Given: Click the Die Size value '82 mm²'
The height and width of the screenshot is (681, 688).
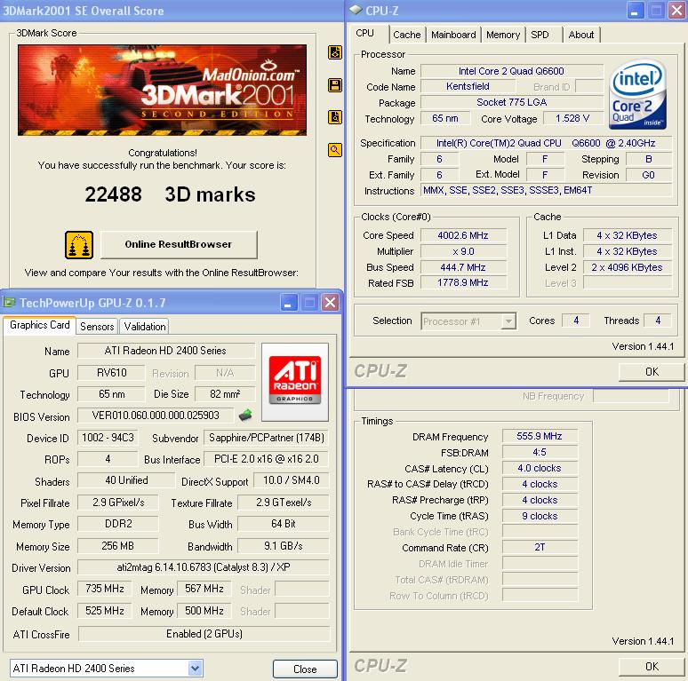Looking at the screenshot, I should click(x=225, y=394).
